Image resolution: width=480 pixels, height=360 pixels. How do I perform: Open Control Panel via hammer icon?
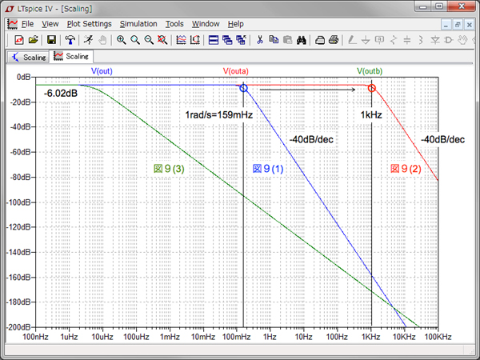click(x=70, y=39)
